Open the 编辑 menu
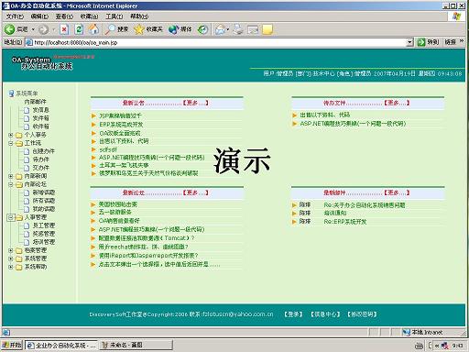 (39, 16)
